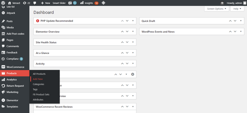This screenshot has width=247, height=113.
Task: Toggle the Activity panel
Action: [x=133, y=64]
